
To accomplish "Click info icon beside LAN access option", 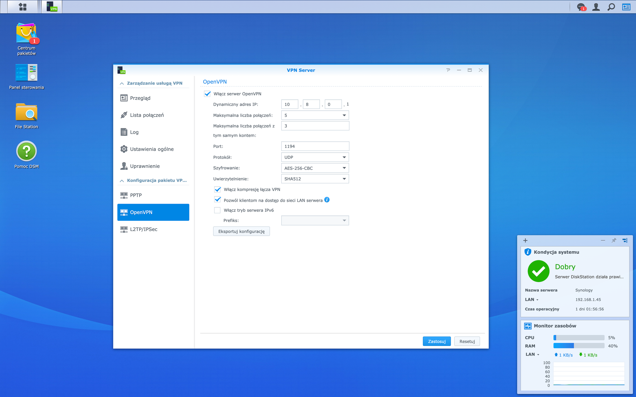I will 327,200.
